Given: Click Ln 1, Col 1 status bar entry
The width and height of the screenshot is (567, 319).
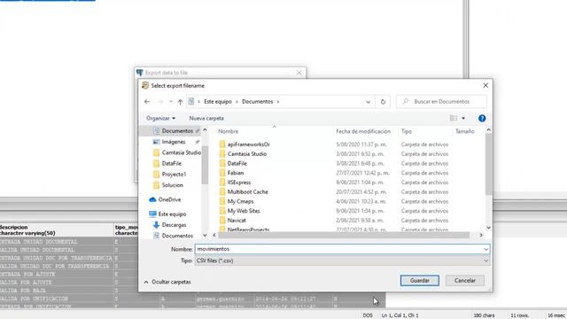Looking at the screenshot, I should click(x=400, y=315).
